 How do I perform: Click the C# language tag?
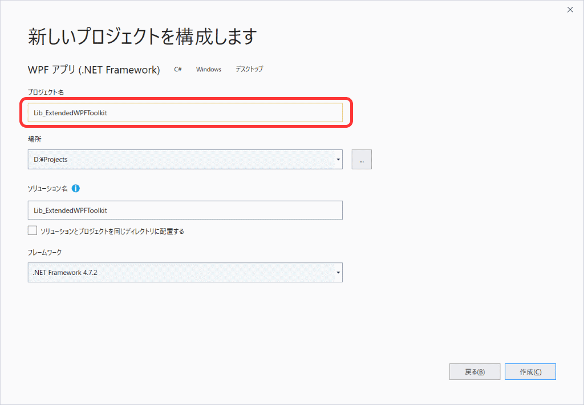coord(178,69)
